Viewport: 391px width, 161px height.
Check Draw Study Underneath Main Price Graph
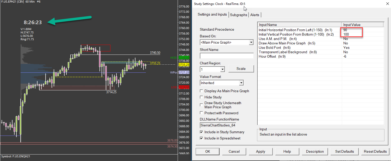coord(202,105)
